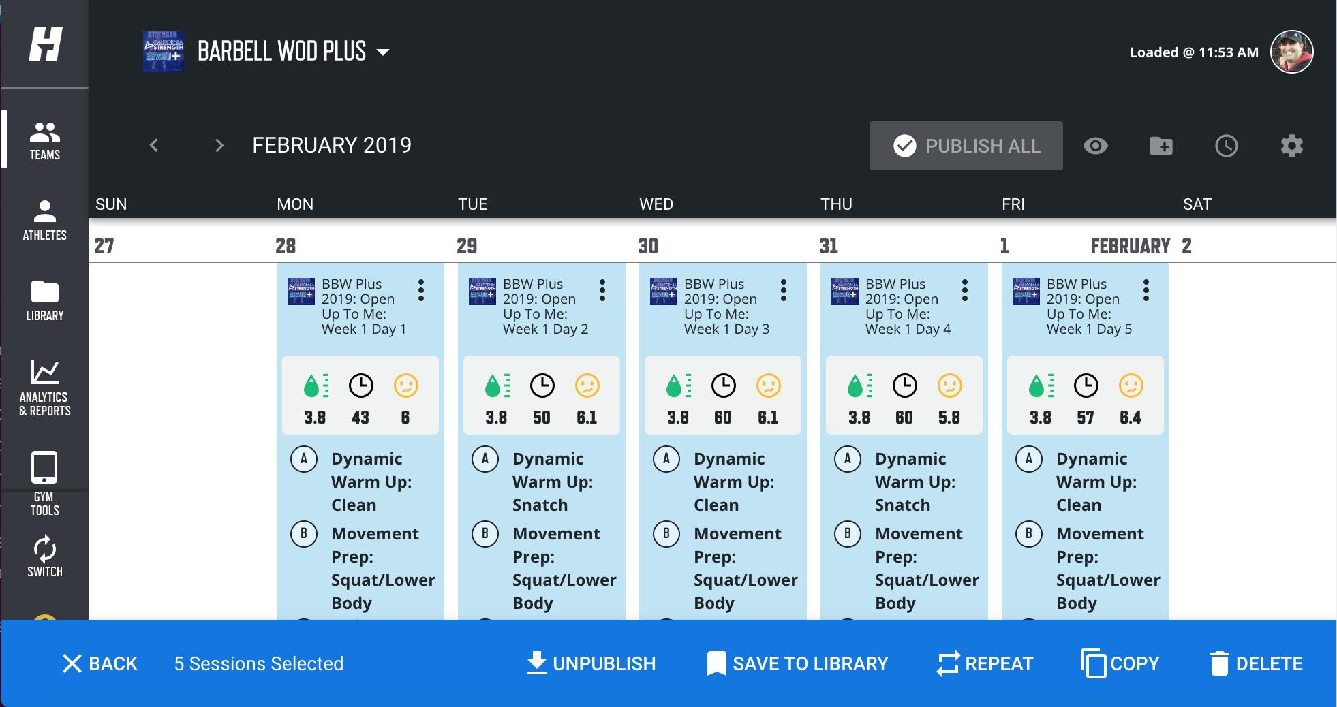The width and height of the screenshot is (1337, 707).
Task: Click the smiley rating icon showing 6 on Day 1
Action: coord(406,386)
